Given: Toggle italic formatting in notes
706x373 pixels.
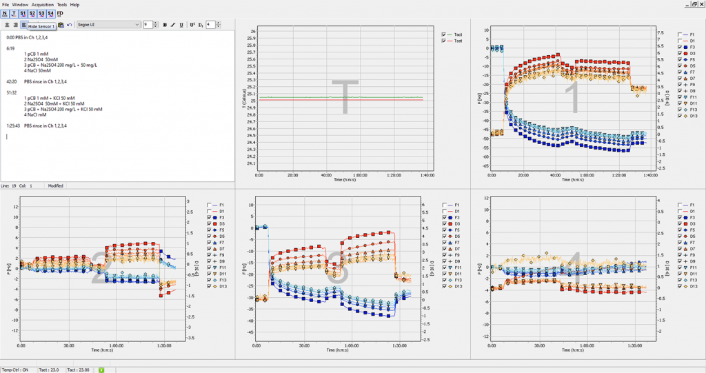Looking at the screenshot, I should tap(173, 25).
